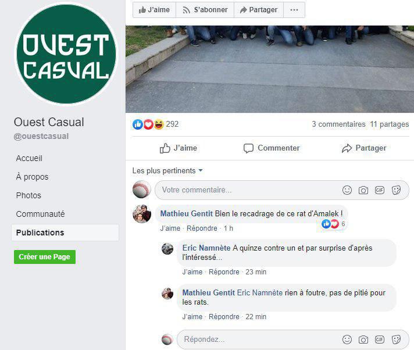Attach a photo in the Répondez reply box
Viewport: 414px width, 350px height.
coord(363,340)
